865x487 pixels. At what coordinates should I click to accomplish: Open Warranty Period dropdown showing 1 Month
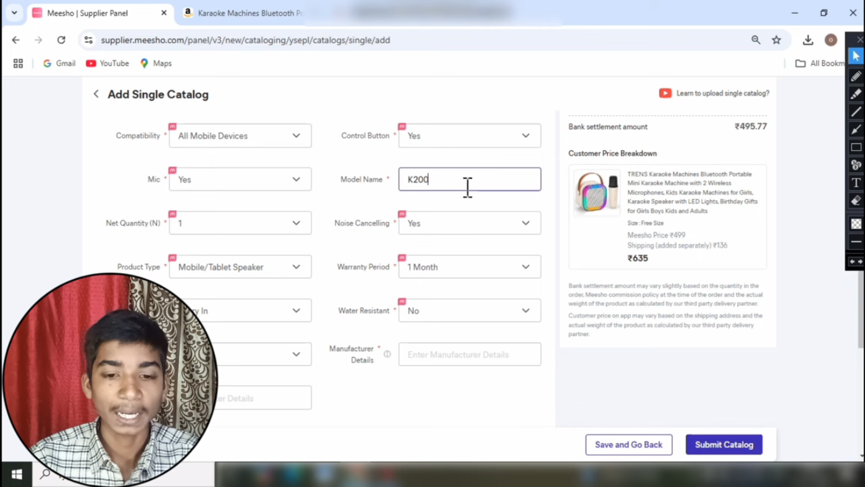[470, 267]
